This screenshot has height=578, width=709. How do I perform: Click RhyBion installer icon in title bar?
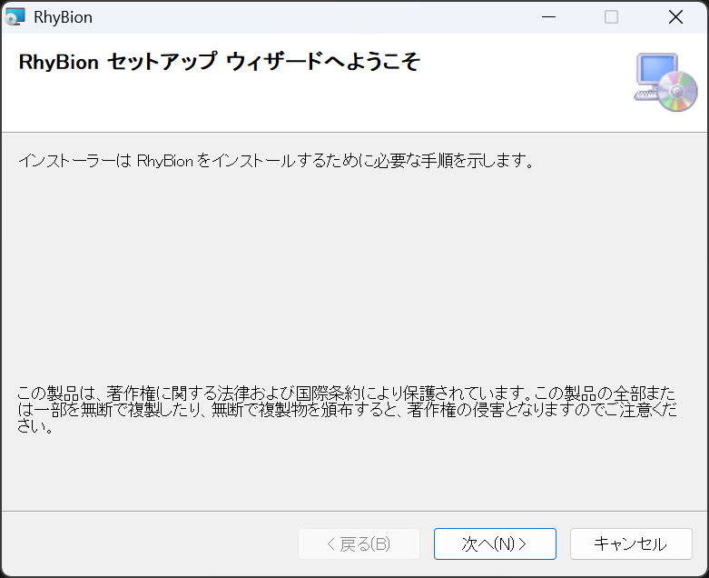coord(15,16)
